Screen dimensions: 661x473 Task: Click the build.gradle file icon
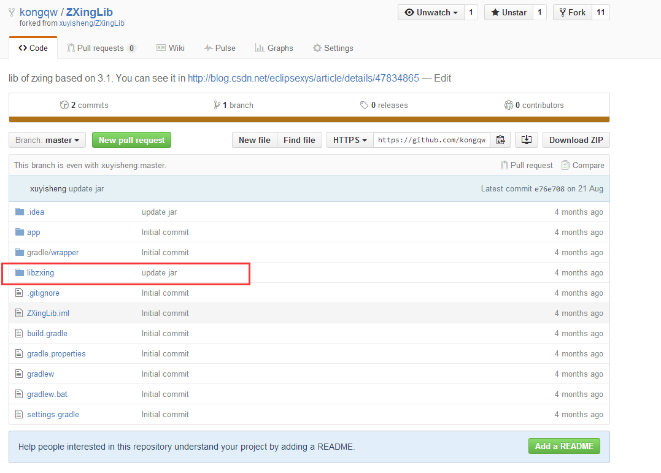(x=20, y=333)
